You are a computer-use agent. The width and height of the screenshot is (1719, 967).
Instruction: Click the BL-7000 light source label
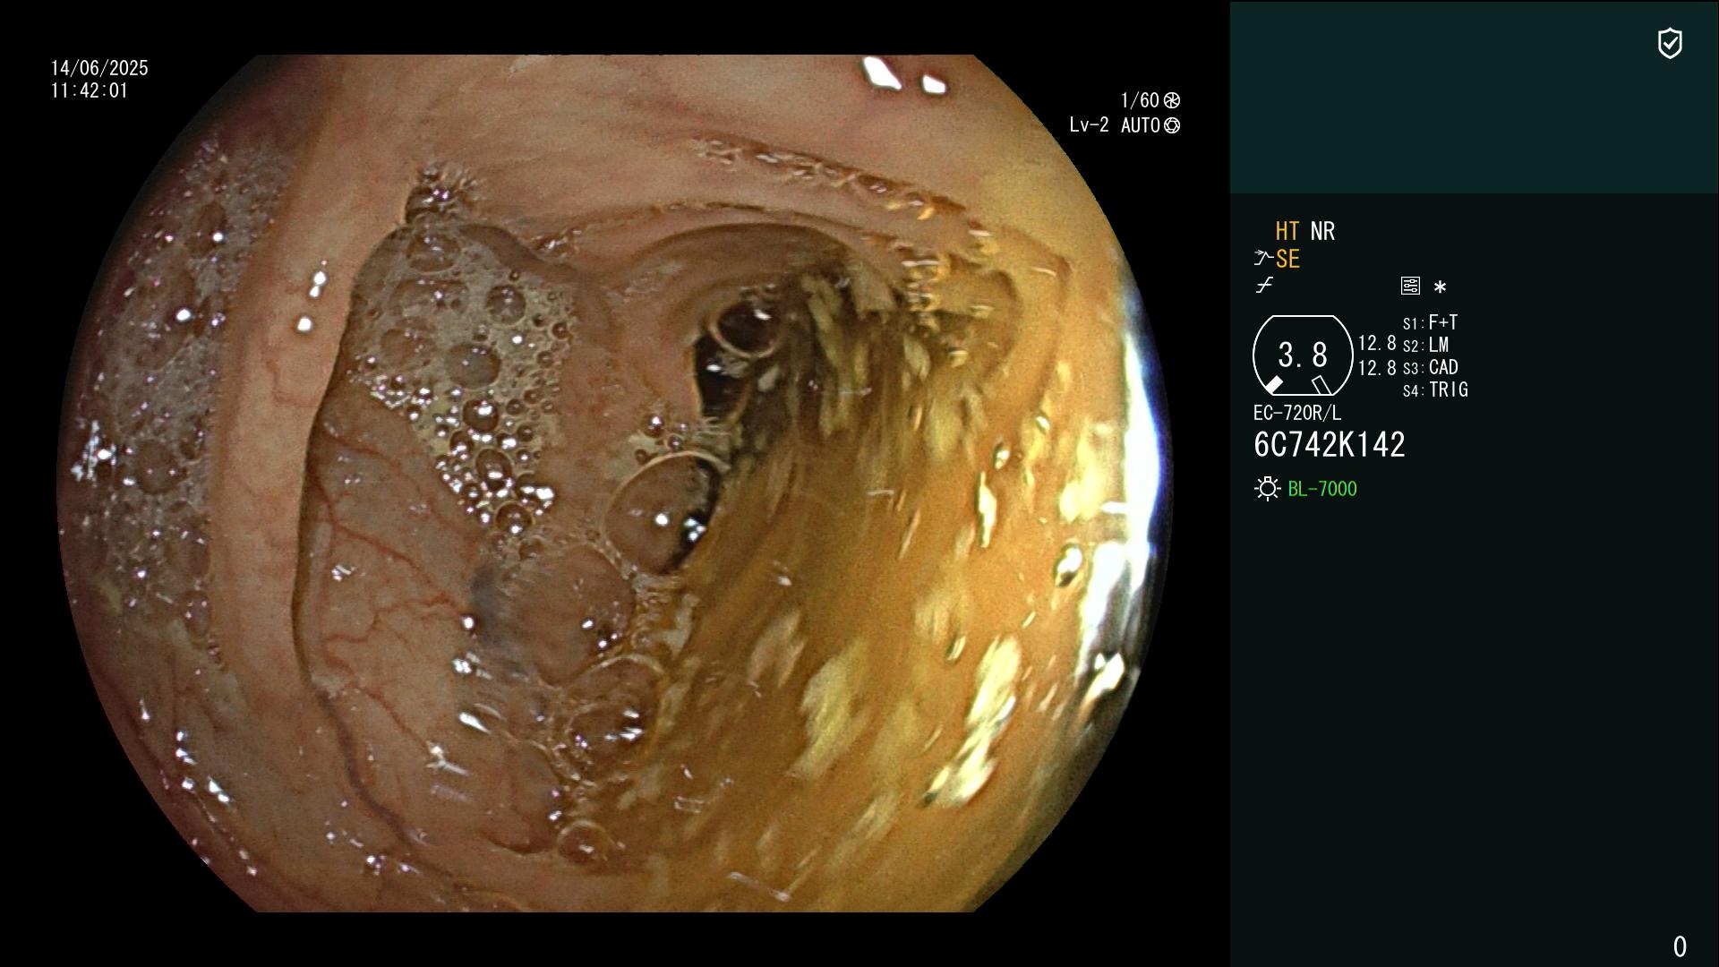click(1322, 489)
